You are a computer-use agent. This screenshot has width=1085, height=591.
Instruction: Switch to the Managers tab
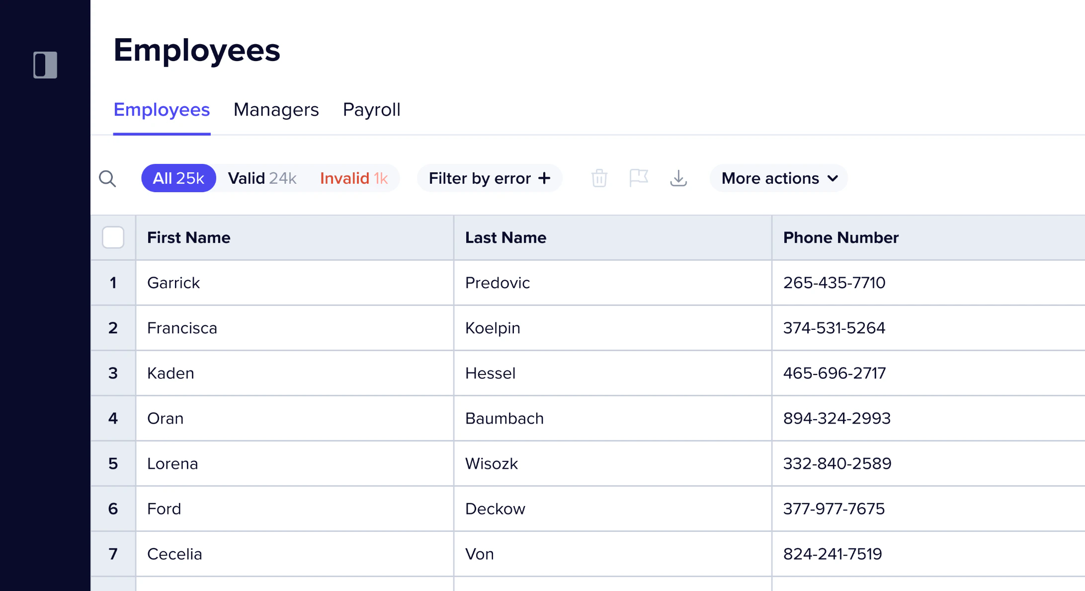(276, 110)
